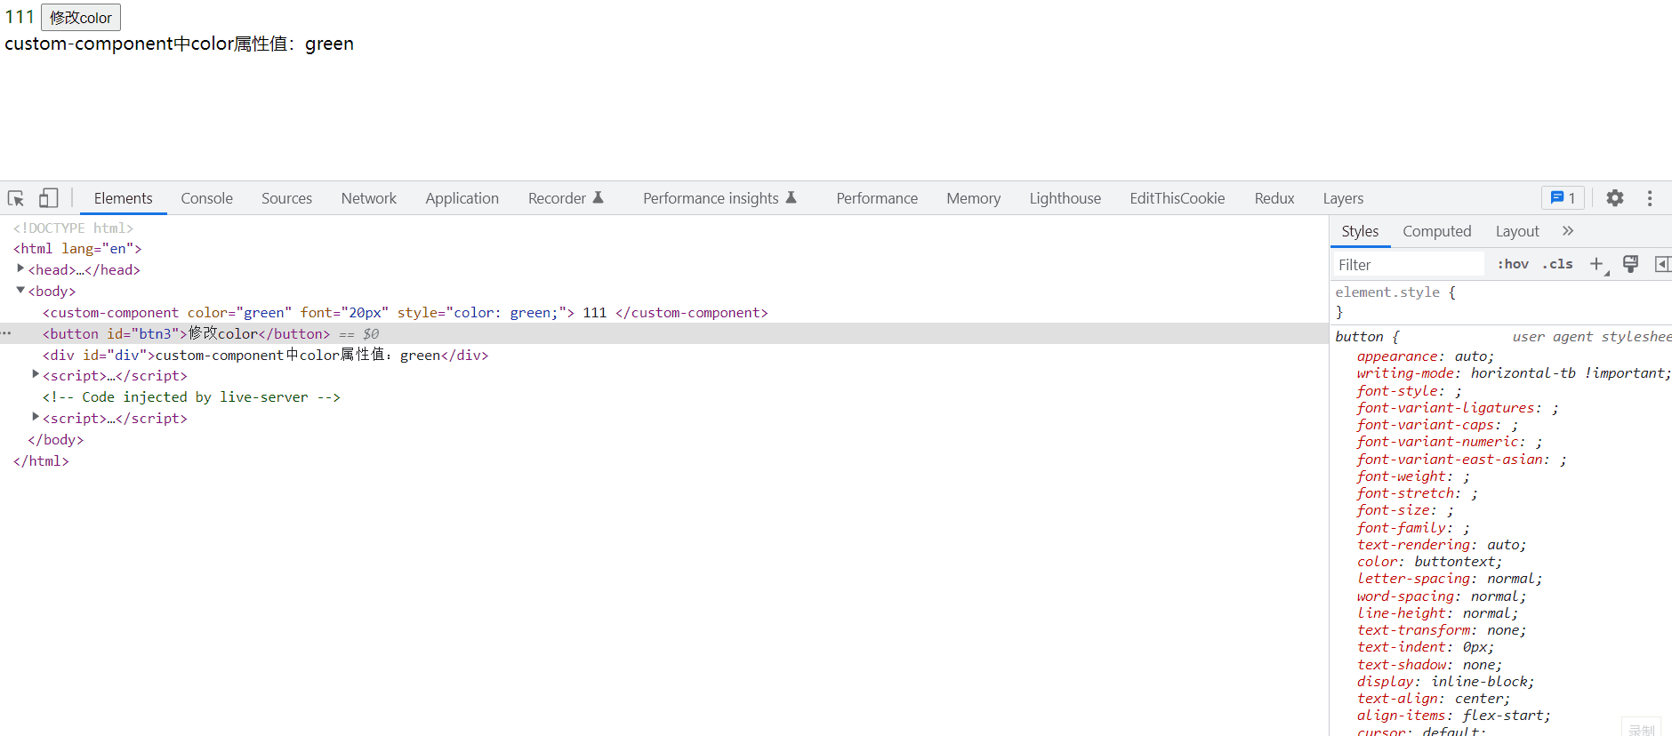Screen dimensions: 1672x736
Task: Activate the inspect element picker icon
Action: [16, 198]
